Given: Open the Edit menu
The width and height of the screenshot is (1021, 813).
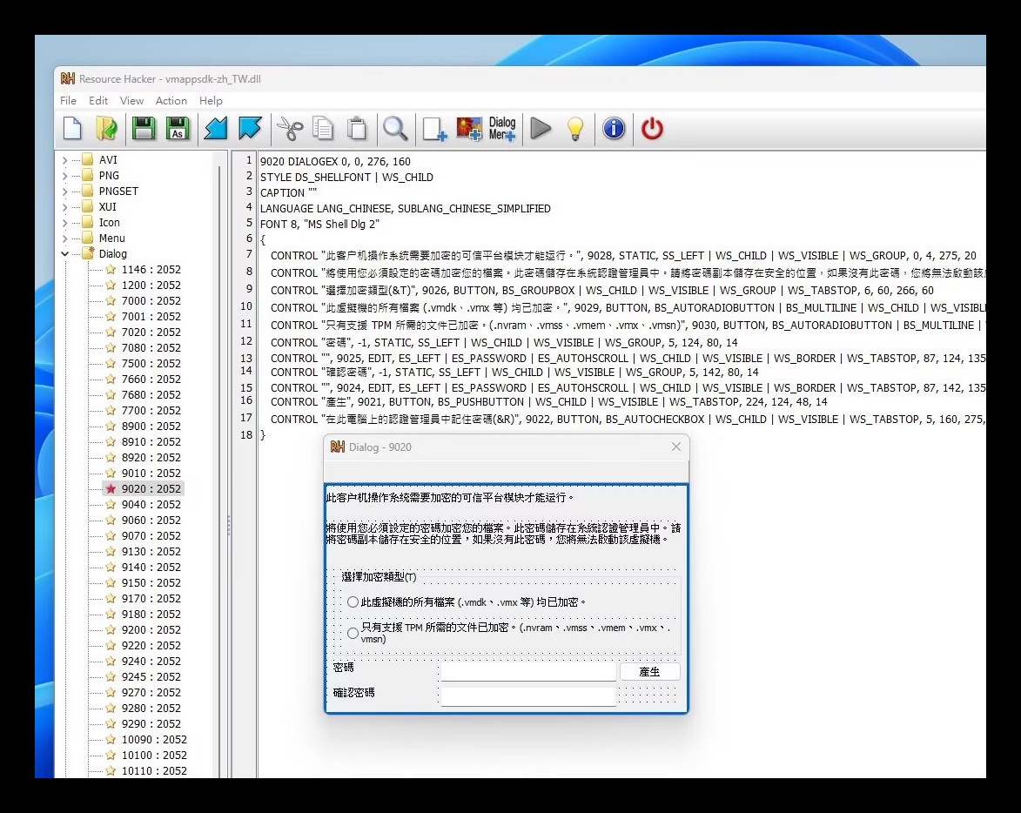Looking at the screenshot, I should point(97,100).
